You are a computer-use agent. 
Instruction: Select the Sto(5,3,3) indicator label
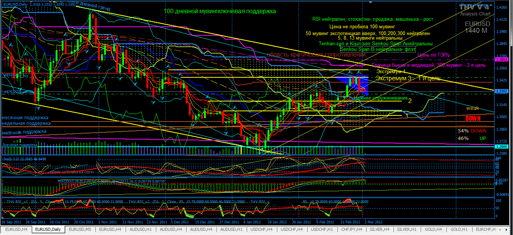click(21, 160)
